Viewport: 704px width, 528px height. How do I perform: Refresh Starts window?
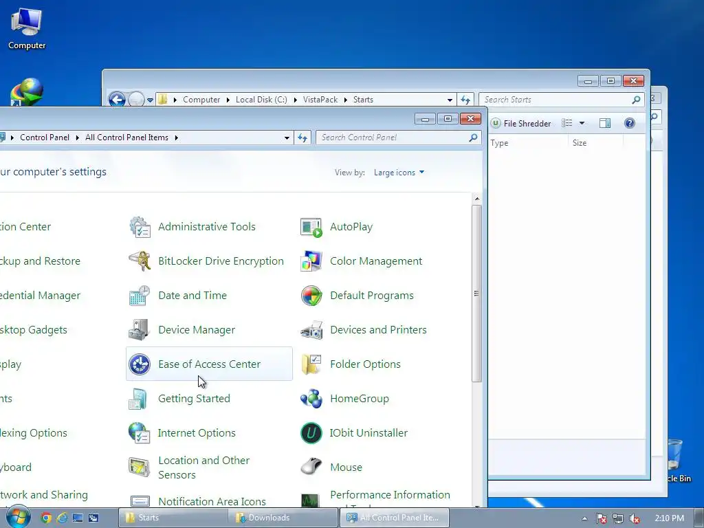pyautogui.click(x=465, y=100)
